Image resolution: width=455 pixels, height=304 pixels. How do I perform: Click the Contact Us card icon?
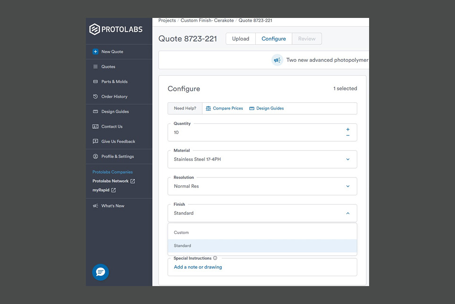tap(95, 127)
